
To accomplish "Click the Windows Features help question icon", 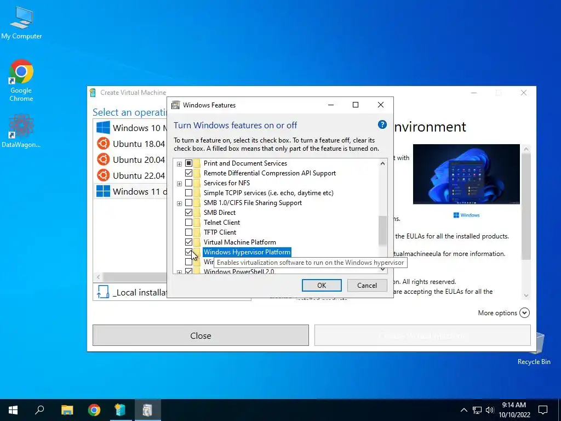I will tap(382, 124).
